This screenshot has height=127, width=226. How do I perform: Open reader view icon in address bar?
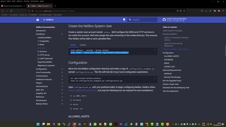pos(178,11)
